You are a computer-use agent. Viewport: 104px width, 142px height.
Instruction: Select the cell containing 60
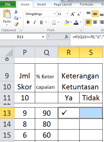click(x=47, y=135)
